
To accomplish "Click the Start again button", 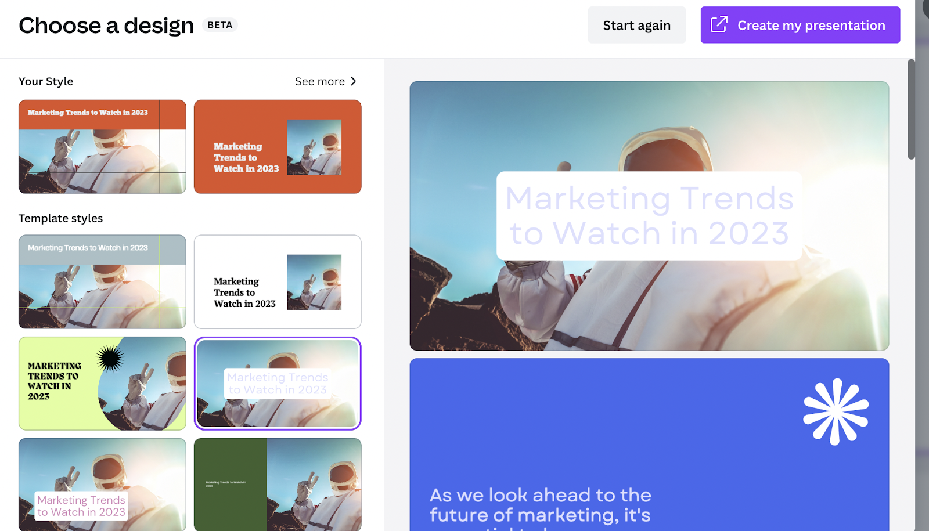I will point(637,25).
